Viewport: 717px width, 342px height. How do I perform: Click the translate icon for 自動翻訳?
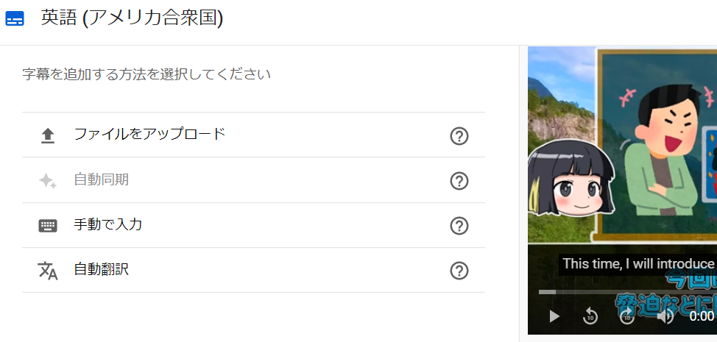(x=48, y=271)
